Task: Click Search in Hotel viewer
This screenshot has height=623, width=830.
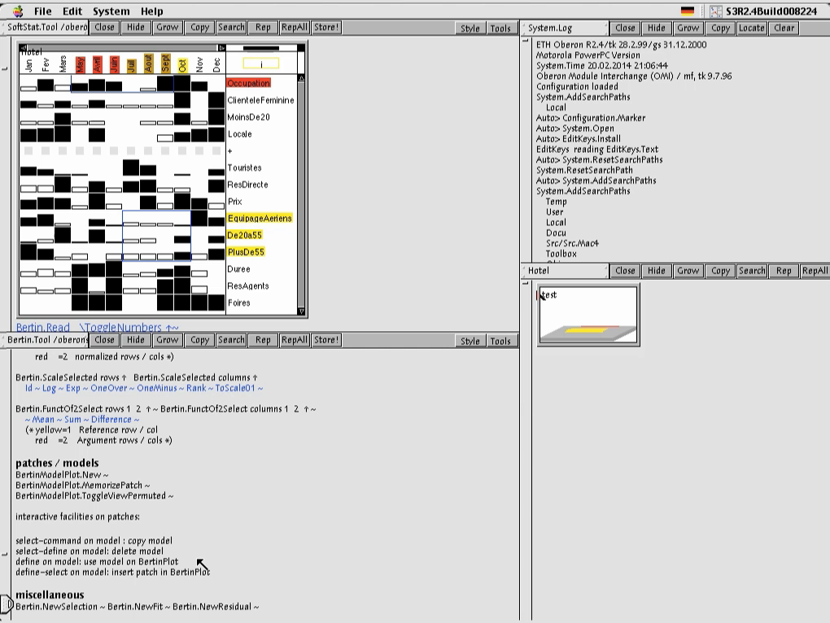Action: (x=752, y=271)
